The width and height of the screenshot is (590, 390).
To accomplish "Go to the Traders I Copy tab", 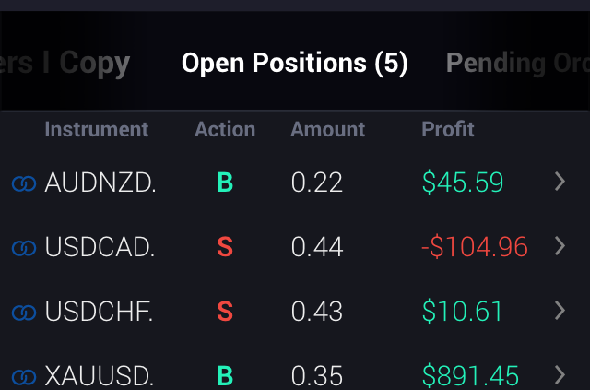I will [66, 63].
